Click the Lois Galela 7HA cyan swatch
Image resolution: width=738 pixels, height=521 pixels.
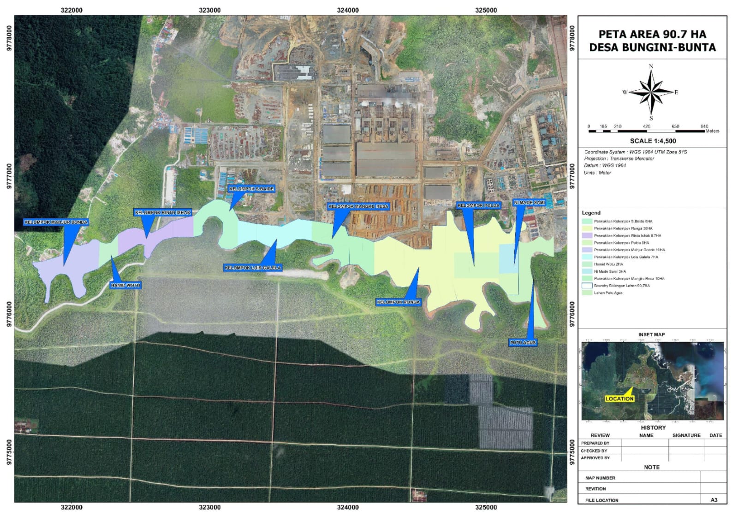click(x=587, y=257)
